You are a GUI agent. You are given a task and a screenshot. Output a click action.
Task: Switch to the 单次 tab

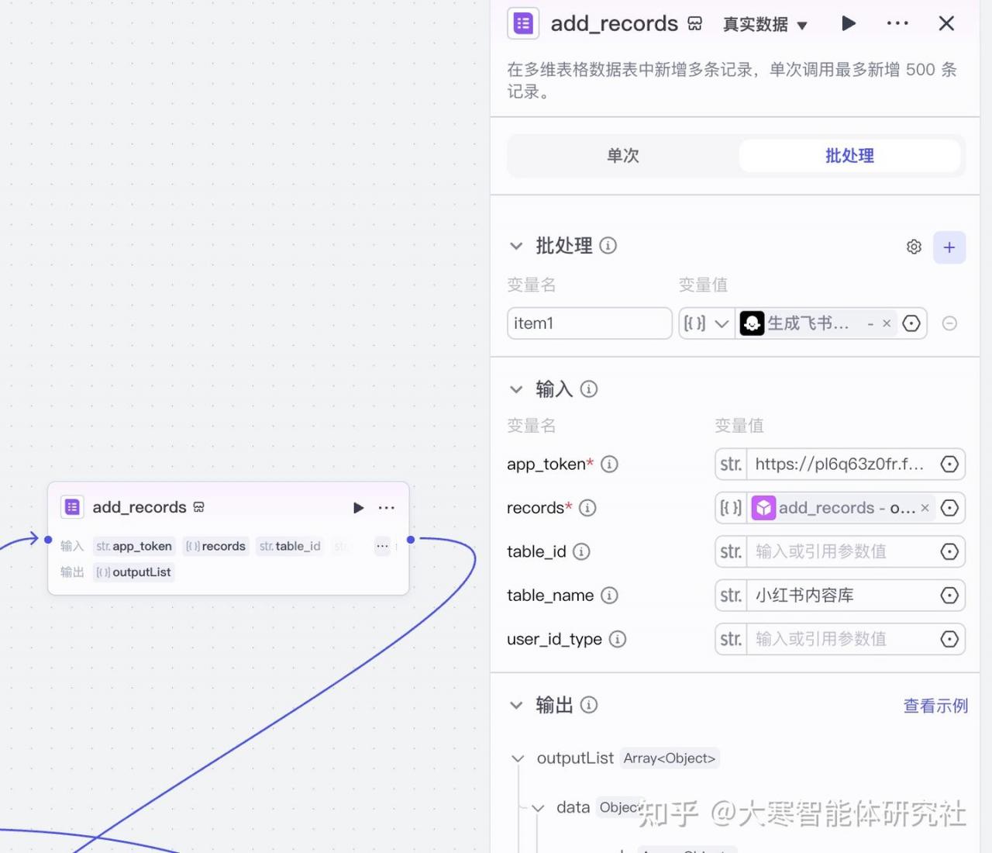pos(623,156)
